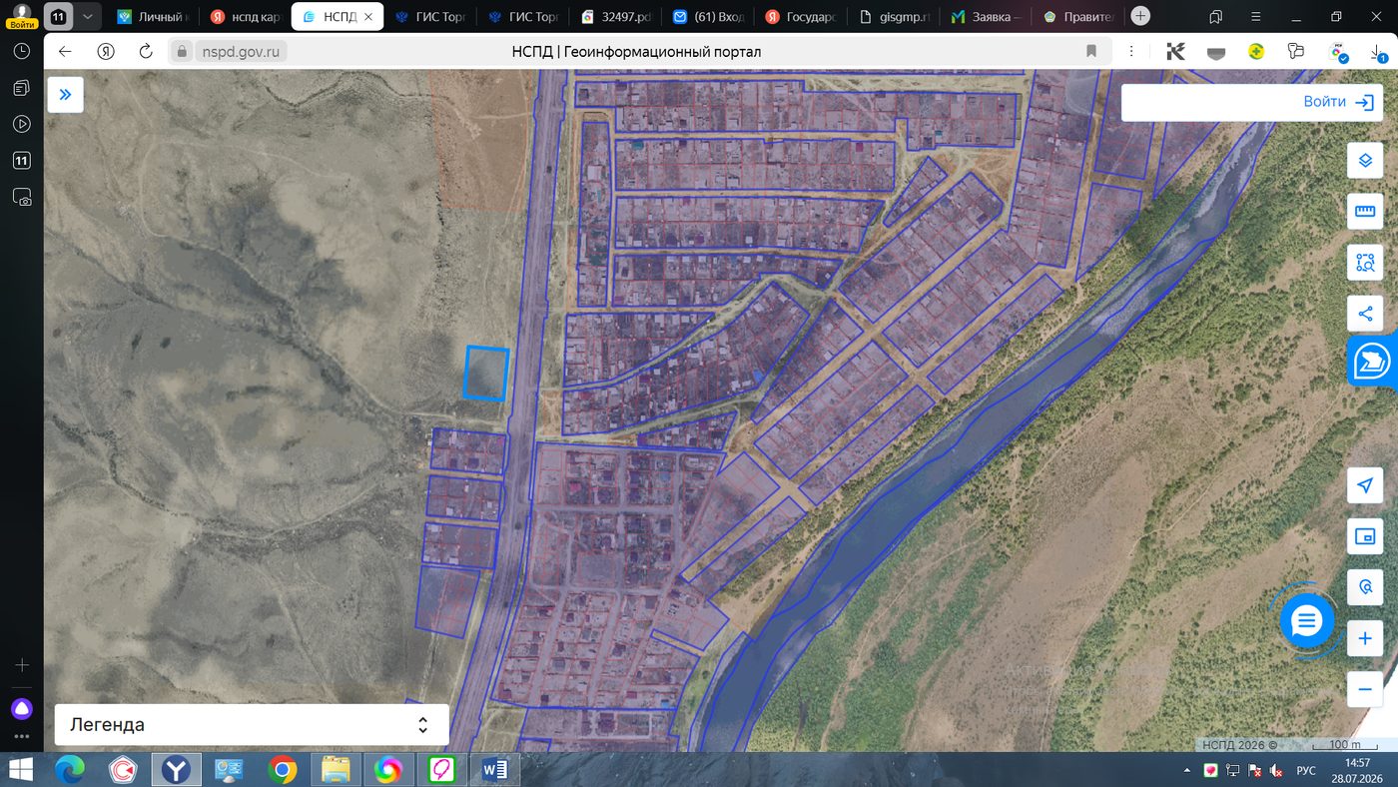The width and height of the screenshot is (1398, 787).
Task: Expand the left sidebar with double chevron
Action: click(x=65, y=95)
